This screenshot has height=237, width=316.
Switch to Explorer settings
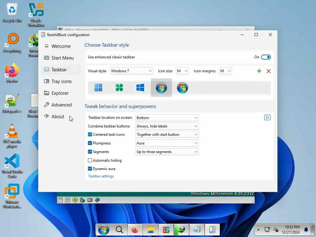point(61,93)
